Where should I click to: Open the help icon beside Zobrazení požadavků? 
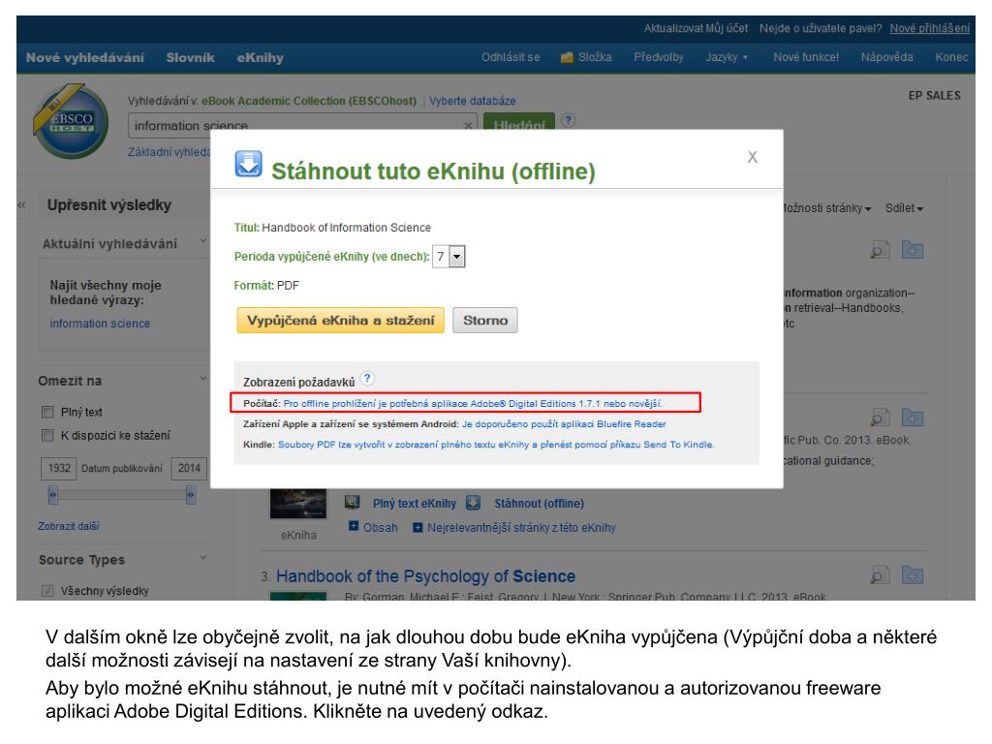pyautogui.click(x=367, y=379)
